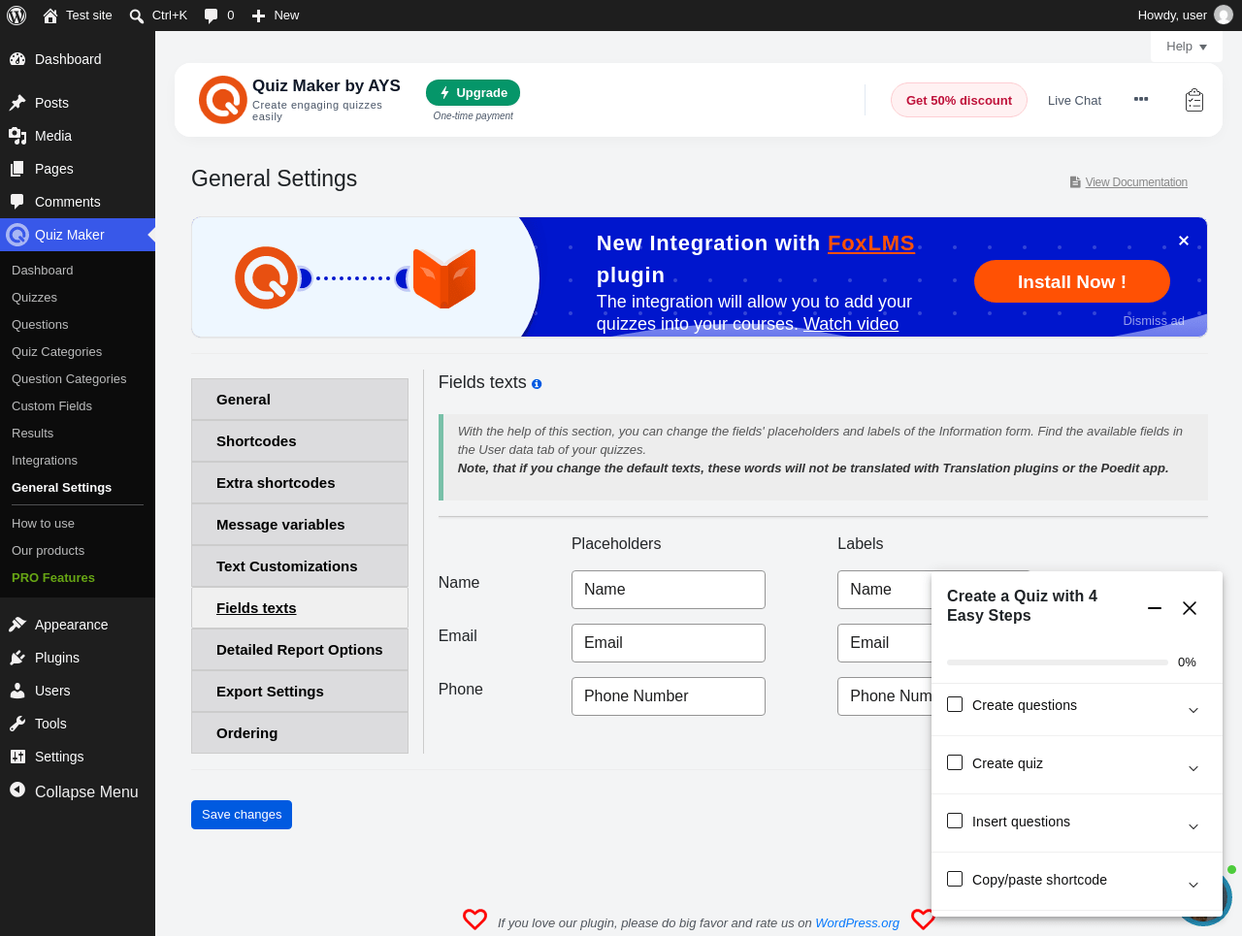Click the Quiz Maker orange logo
The width and height of the screenshot is (1242, 936).
pos(222,100)
